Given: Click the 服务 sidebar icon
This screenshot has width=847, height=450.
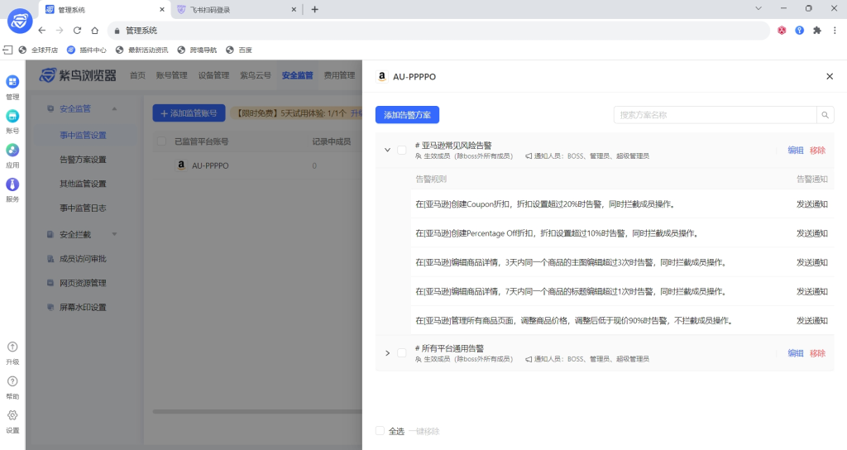Looking at the screenshot, I should (x=12, y=185).
